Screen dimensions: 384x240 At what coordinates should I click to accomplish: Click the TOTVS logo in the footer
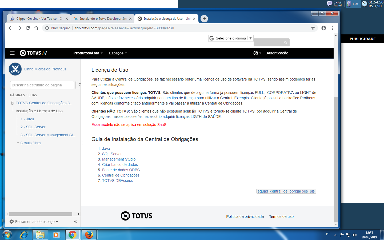tap(137, 216)
